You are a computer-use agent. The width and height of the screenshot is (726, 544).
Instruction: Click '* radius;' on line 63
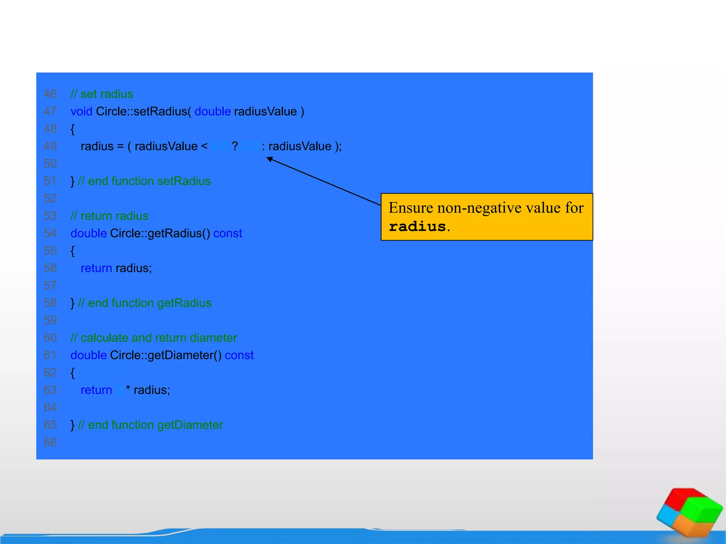(x=148, y=390)
